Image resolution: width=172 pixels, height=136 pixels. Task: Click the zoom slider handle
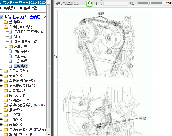click(x=149, y=3)
